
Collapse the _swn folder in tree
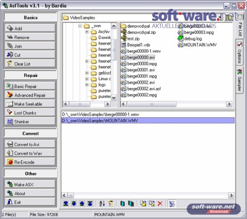coord(80,26)
